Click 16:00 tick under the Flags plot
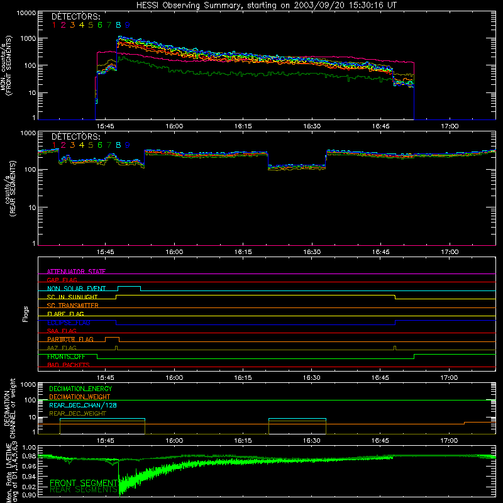 [174, 378]
